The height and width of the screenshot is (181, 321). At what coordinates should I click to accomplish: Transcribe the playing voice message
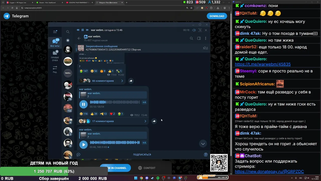click(x=144, y=102)
